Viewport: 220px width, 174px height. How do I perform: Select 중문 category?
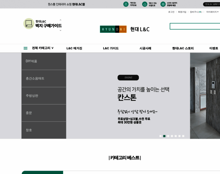tap(44, 113)
